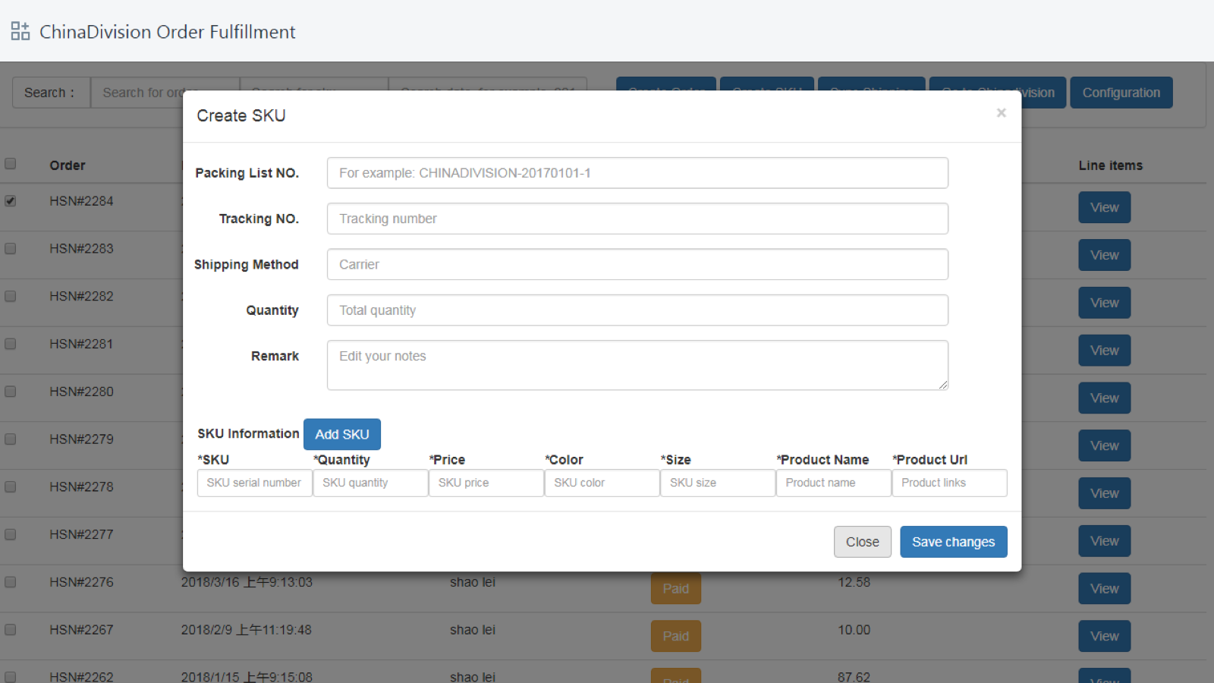1214x683 pixels.
Task: Select the SKU price input
Action: 486,483
